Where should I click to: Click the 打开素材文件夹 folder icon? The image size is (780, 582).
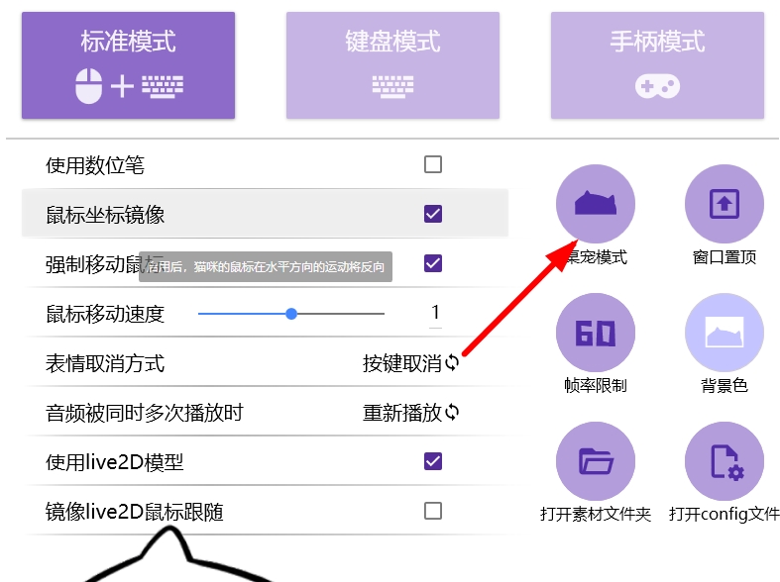[x=596, y=461]
